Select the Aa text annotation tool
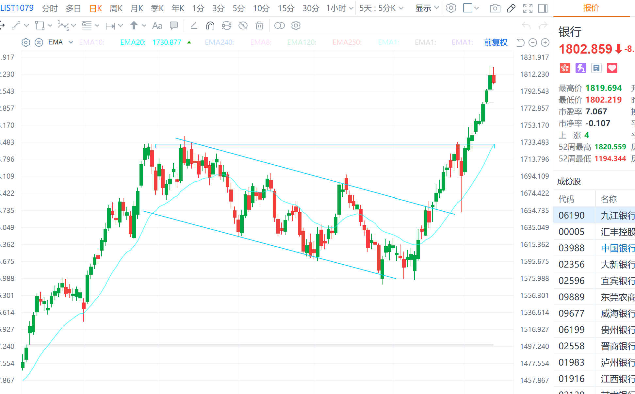 pos(157,25)
